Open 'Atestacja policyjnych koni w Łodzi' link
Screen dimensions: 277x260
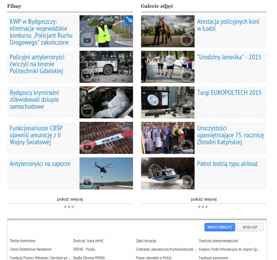(228, 25)
